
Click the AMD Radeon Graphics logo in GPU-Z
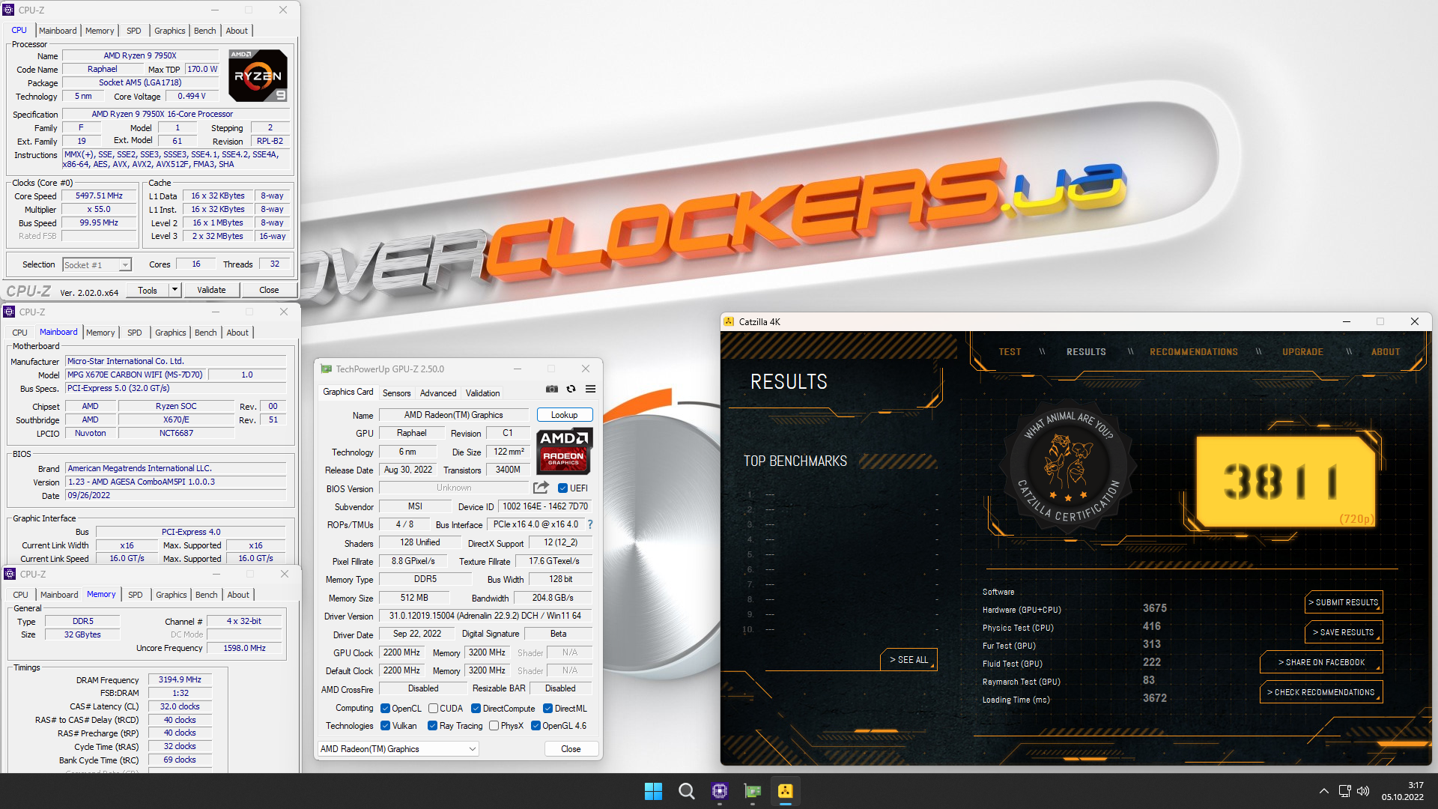[563, 450]
